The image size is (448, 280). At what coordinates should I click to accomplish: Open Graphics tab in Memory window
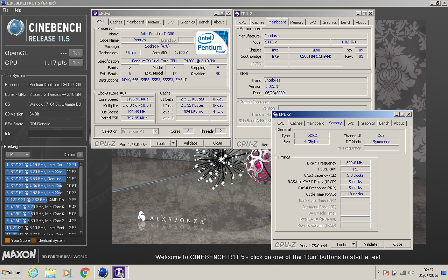point(367,123)
